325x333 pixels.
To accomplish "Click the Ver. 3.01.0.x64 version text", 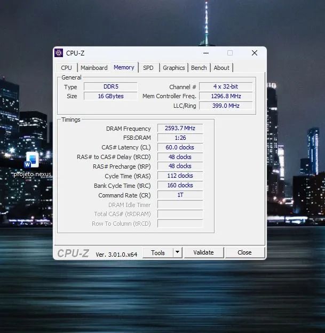I will coord(116,255).
